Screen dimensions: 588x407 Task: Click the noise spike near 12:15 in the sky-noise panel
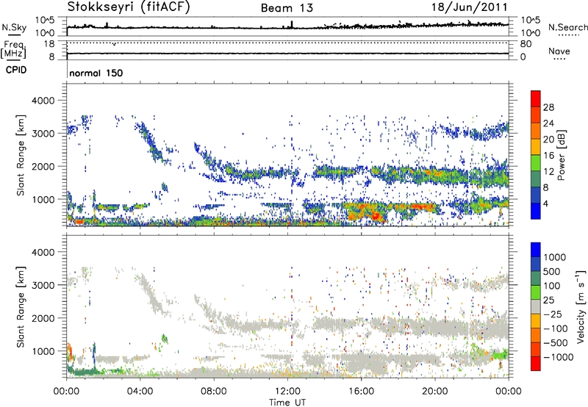coord(292,24)
